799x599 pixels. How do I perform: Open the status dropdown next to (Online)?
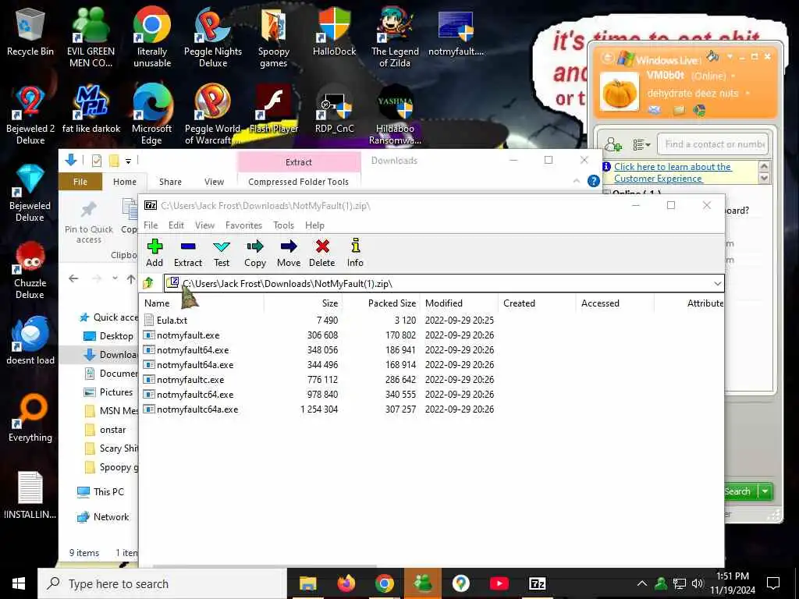point(733,76)
